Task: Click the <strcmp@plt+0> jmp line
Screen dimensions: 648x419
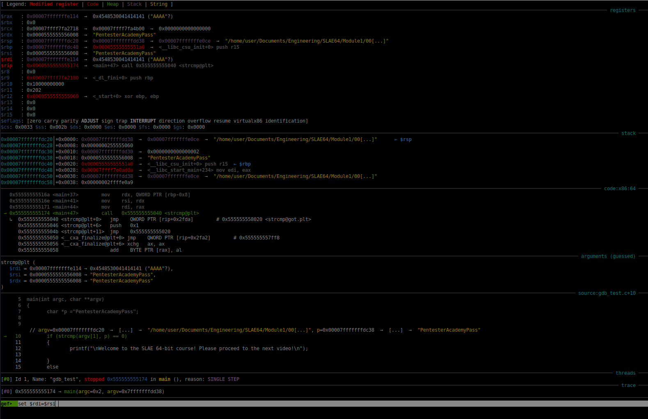Action: [x=165, y=219]
